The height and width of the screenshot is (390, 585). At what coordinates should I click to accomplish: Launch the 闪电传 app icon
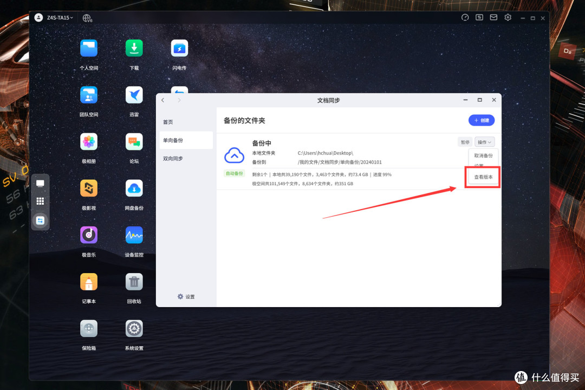click(179, 49)
